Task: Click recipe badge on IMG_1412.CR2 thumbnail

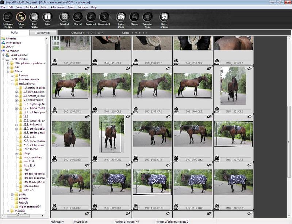Action: [x=250, y=165]
